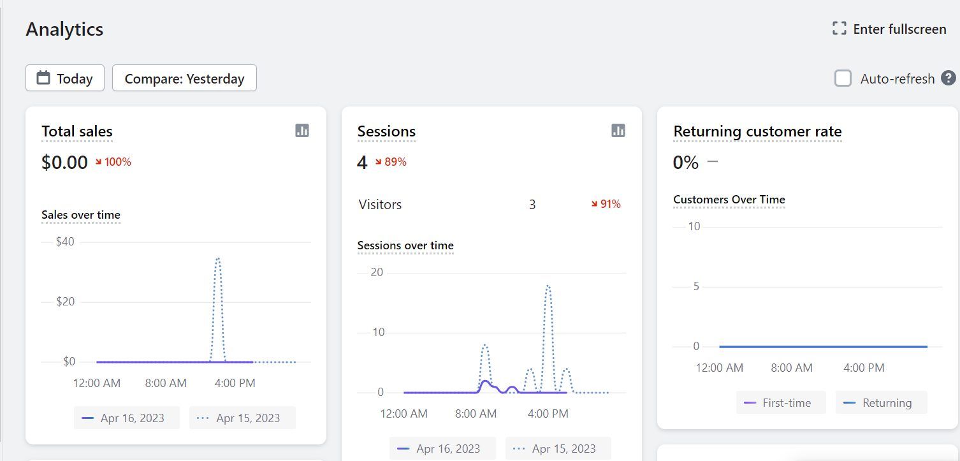Toggle Apr 16, 2023 legend in Total sales
The width and height of the screenshot is (960, 461).
126,418
